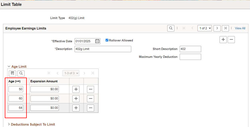Viewport: 250px width, 127px height.
Task: Click the Short Description field
Action: pyautogui.click(x=190, y=49)
